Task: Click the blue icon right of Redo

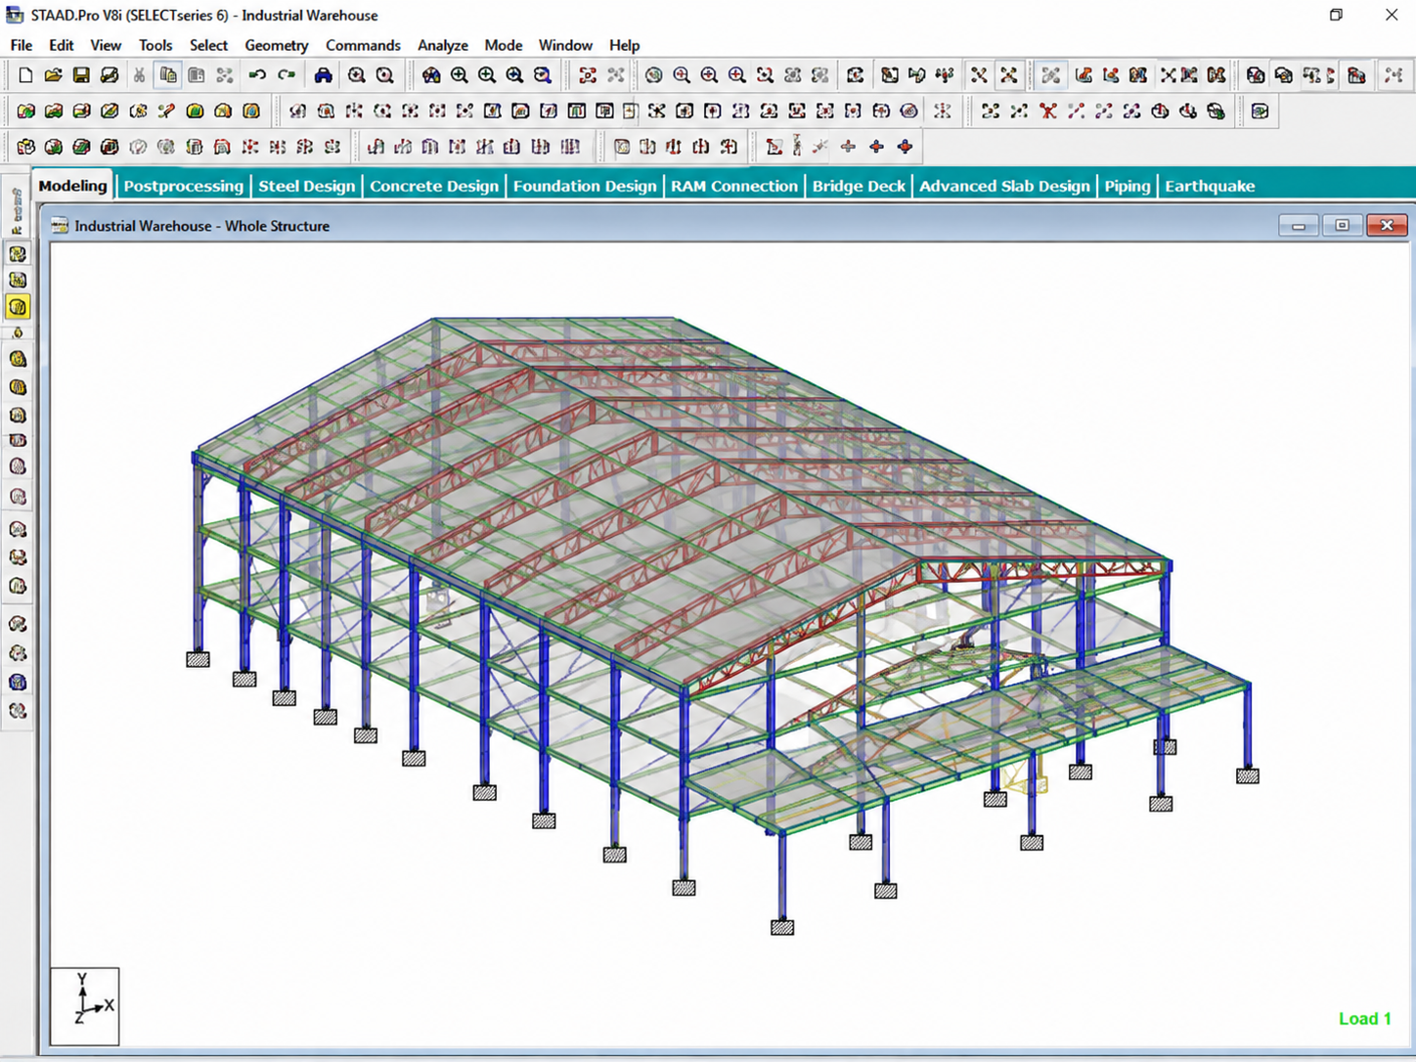Action: (x=323, y=75)
